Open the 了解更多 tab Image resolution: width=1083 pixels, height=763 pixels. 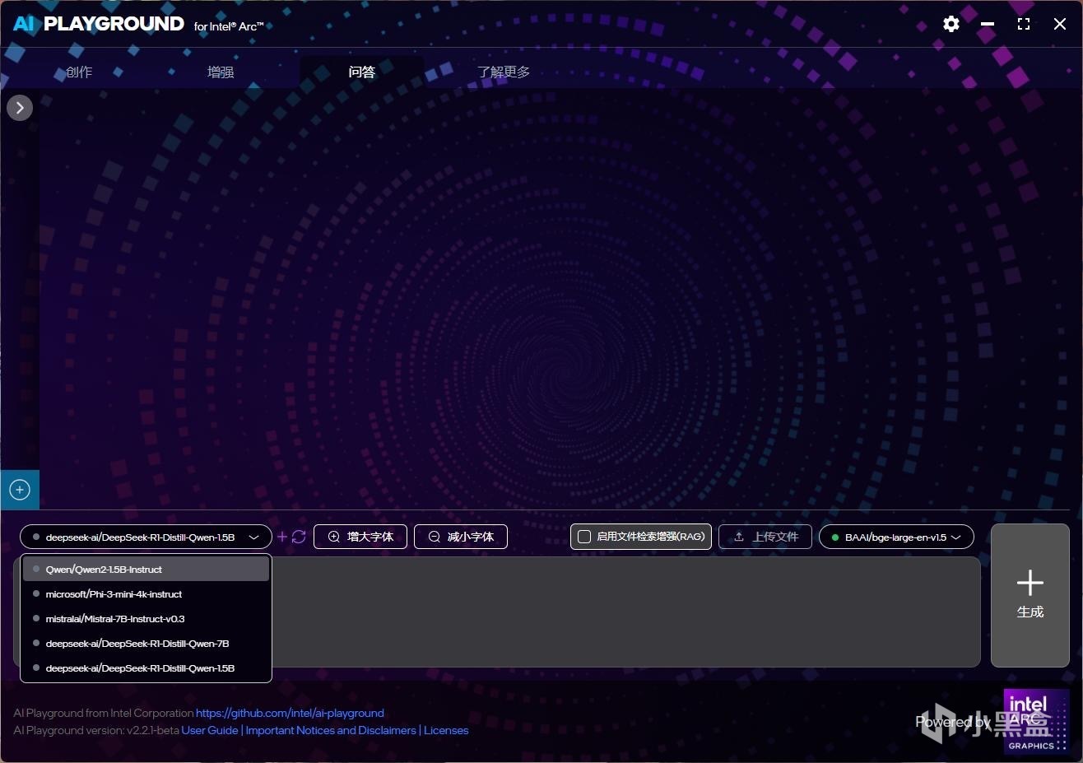[x=504, y=72]
